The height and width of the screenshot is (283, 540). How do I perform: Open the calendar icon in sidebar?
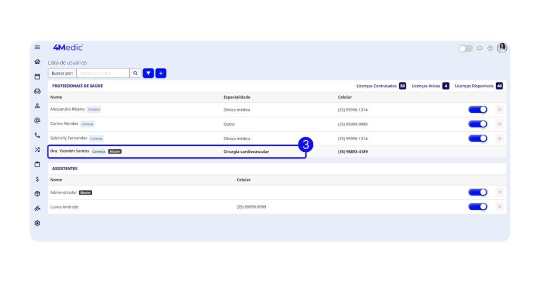click(37, 76)
